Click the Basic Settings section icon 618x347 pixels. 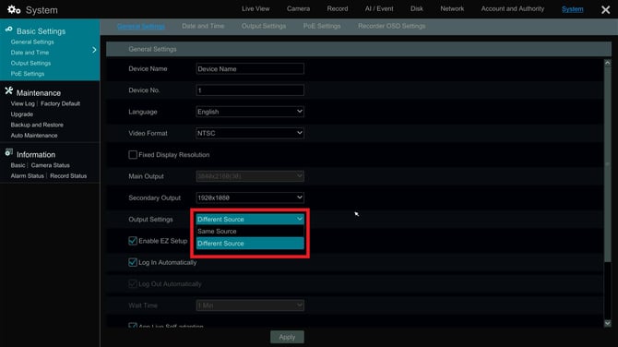tap(8, 30)
